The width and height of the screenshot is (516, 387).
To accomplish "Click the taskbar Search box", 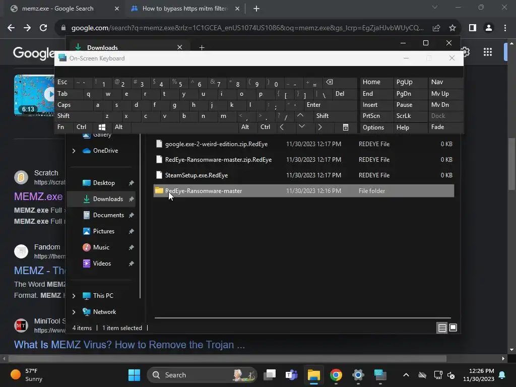I will coord(202,375).
